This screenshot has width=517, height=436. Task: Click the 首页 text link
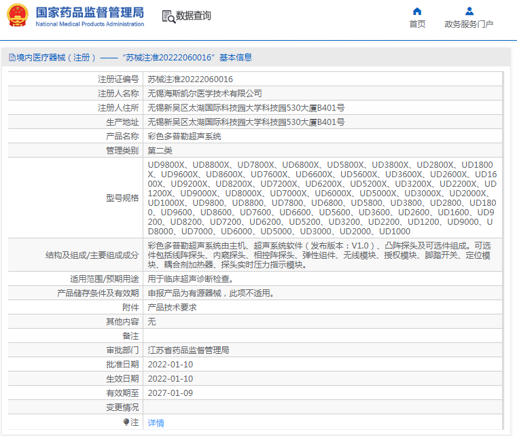coord(417,24)
